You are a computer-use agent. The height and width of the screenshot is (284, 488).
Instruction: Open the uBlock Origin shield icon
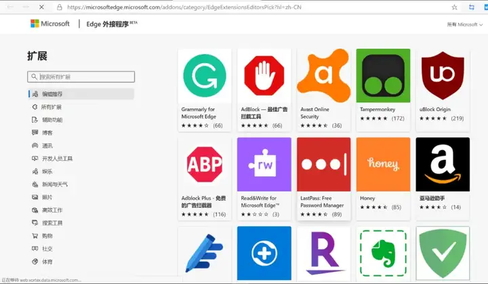pyautogui.click(x=443, y=76)
